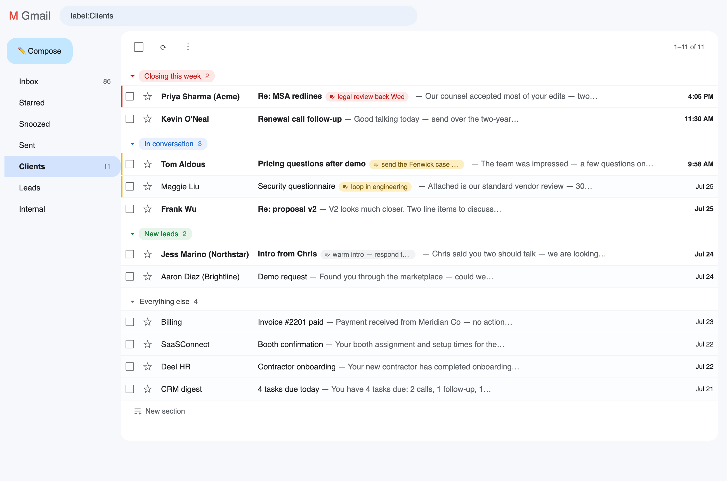Click the Compose button
The height and width of the screenshot is (481, 727).
[40, 51]
